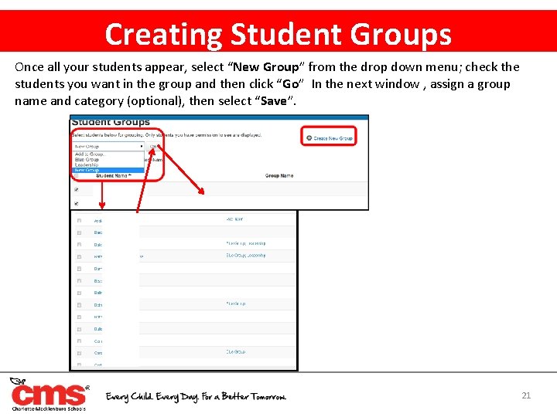Image resolution: width=557 pixels, height=417 pixels.
Task: Open the New Group action dropdown
Action: point(108,146)
